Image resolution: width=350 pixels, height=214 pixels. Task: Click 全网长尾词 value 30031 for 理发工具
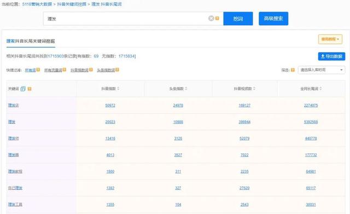[311, 204]
